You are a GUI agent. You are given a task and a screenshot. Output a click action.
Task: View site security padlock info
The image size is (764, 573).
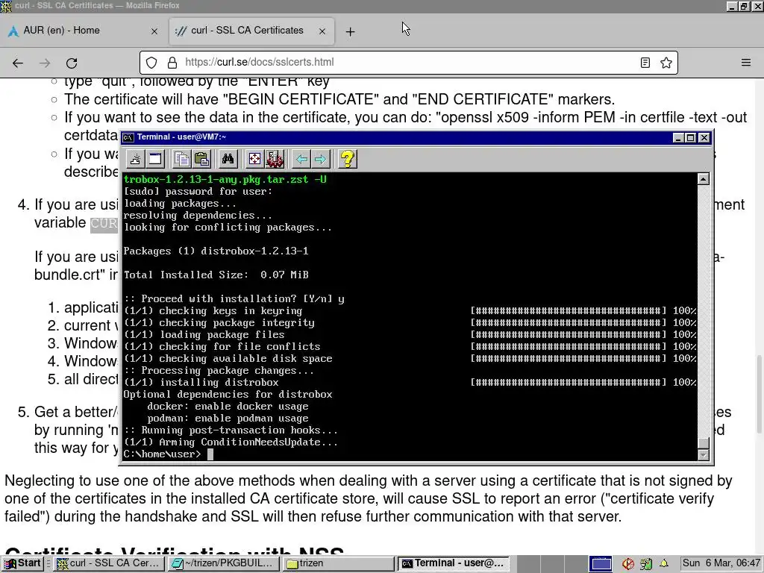point(172,63)
